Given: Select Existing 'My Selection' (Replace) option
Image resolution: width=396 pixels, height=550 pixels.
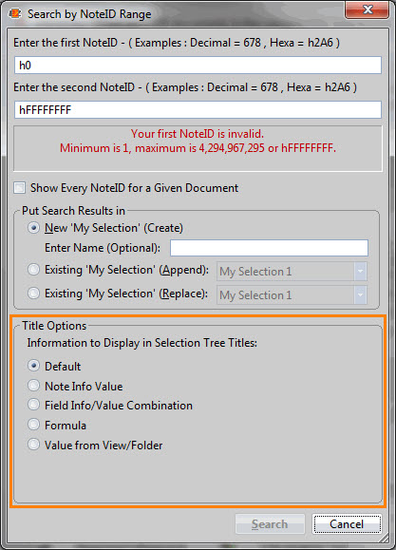Looking at the screenshot, I should (33, 294).
